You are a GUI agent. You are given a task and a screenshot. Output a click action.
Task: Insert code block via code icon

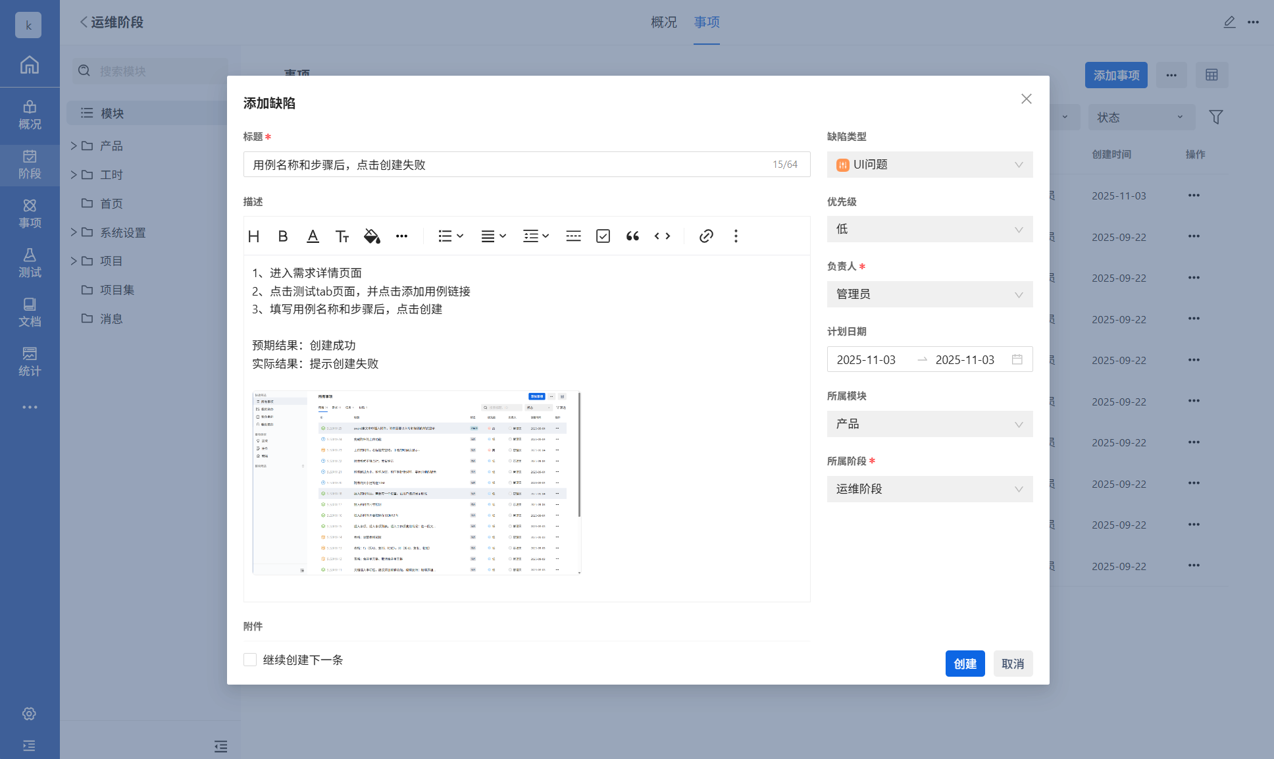click(x=662, y=236)
